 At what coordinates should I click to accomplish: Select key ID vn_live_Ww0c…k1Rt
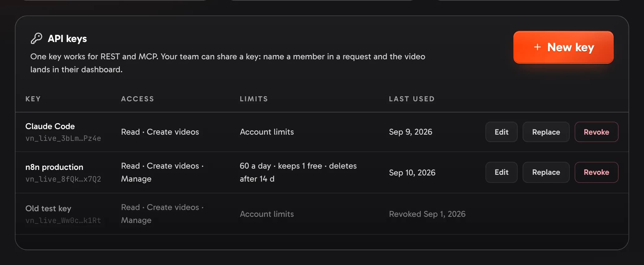63,221
